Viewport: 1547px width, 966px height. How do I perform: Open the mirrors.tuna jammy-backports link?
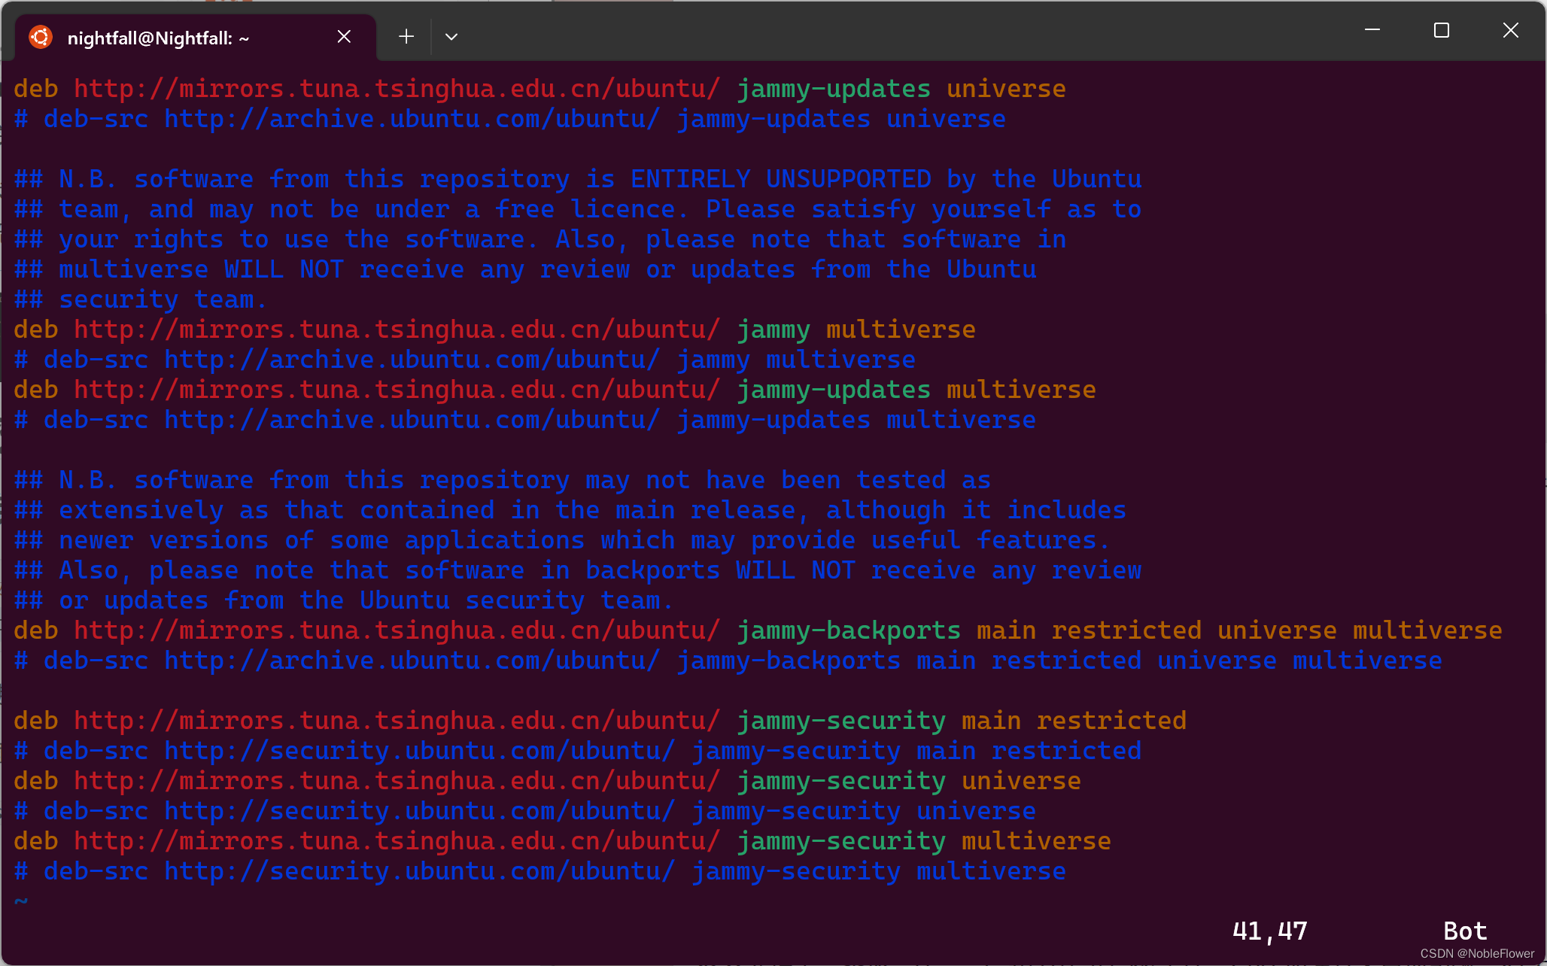pyautogui.click(x=397, y=630)
